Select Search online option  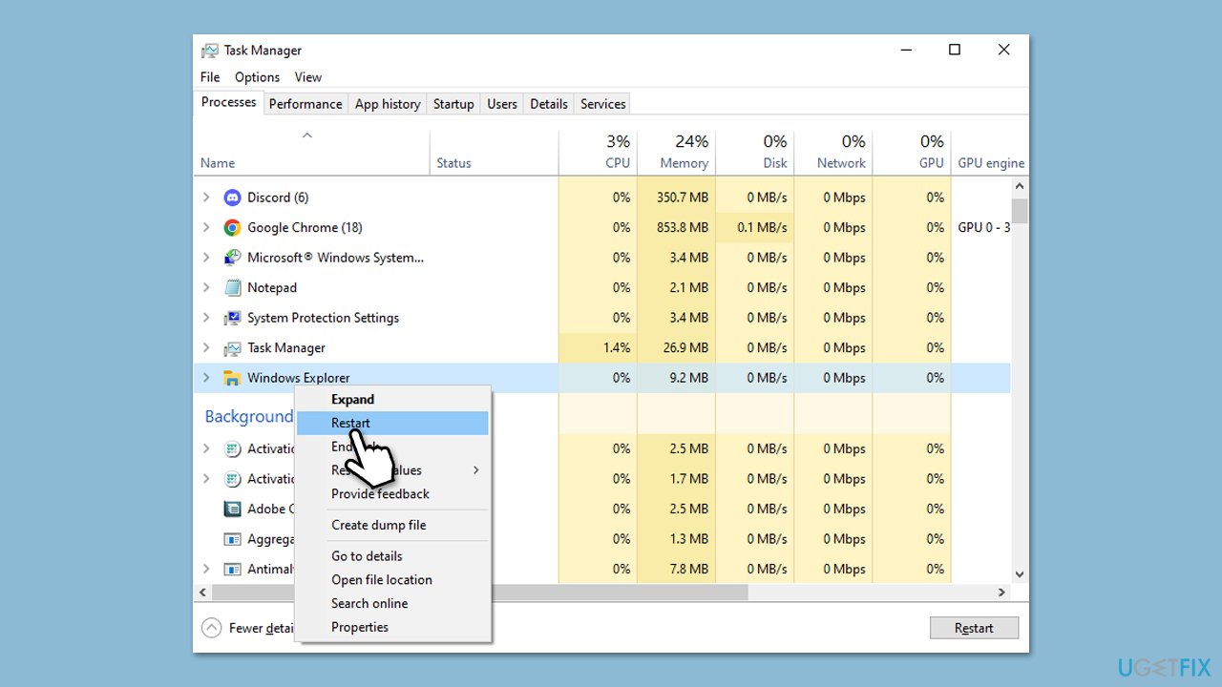coord(392,603)
